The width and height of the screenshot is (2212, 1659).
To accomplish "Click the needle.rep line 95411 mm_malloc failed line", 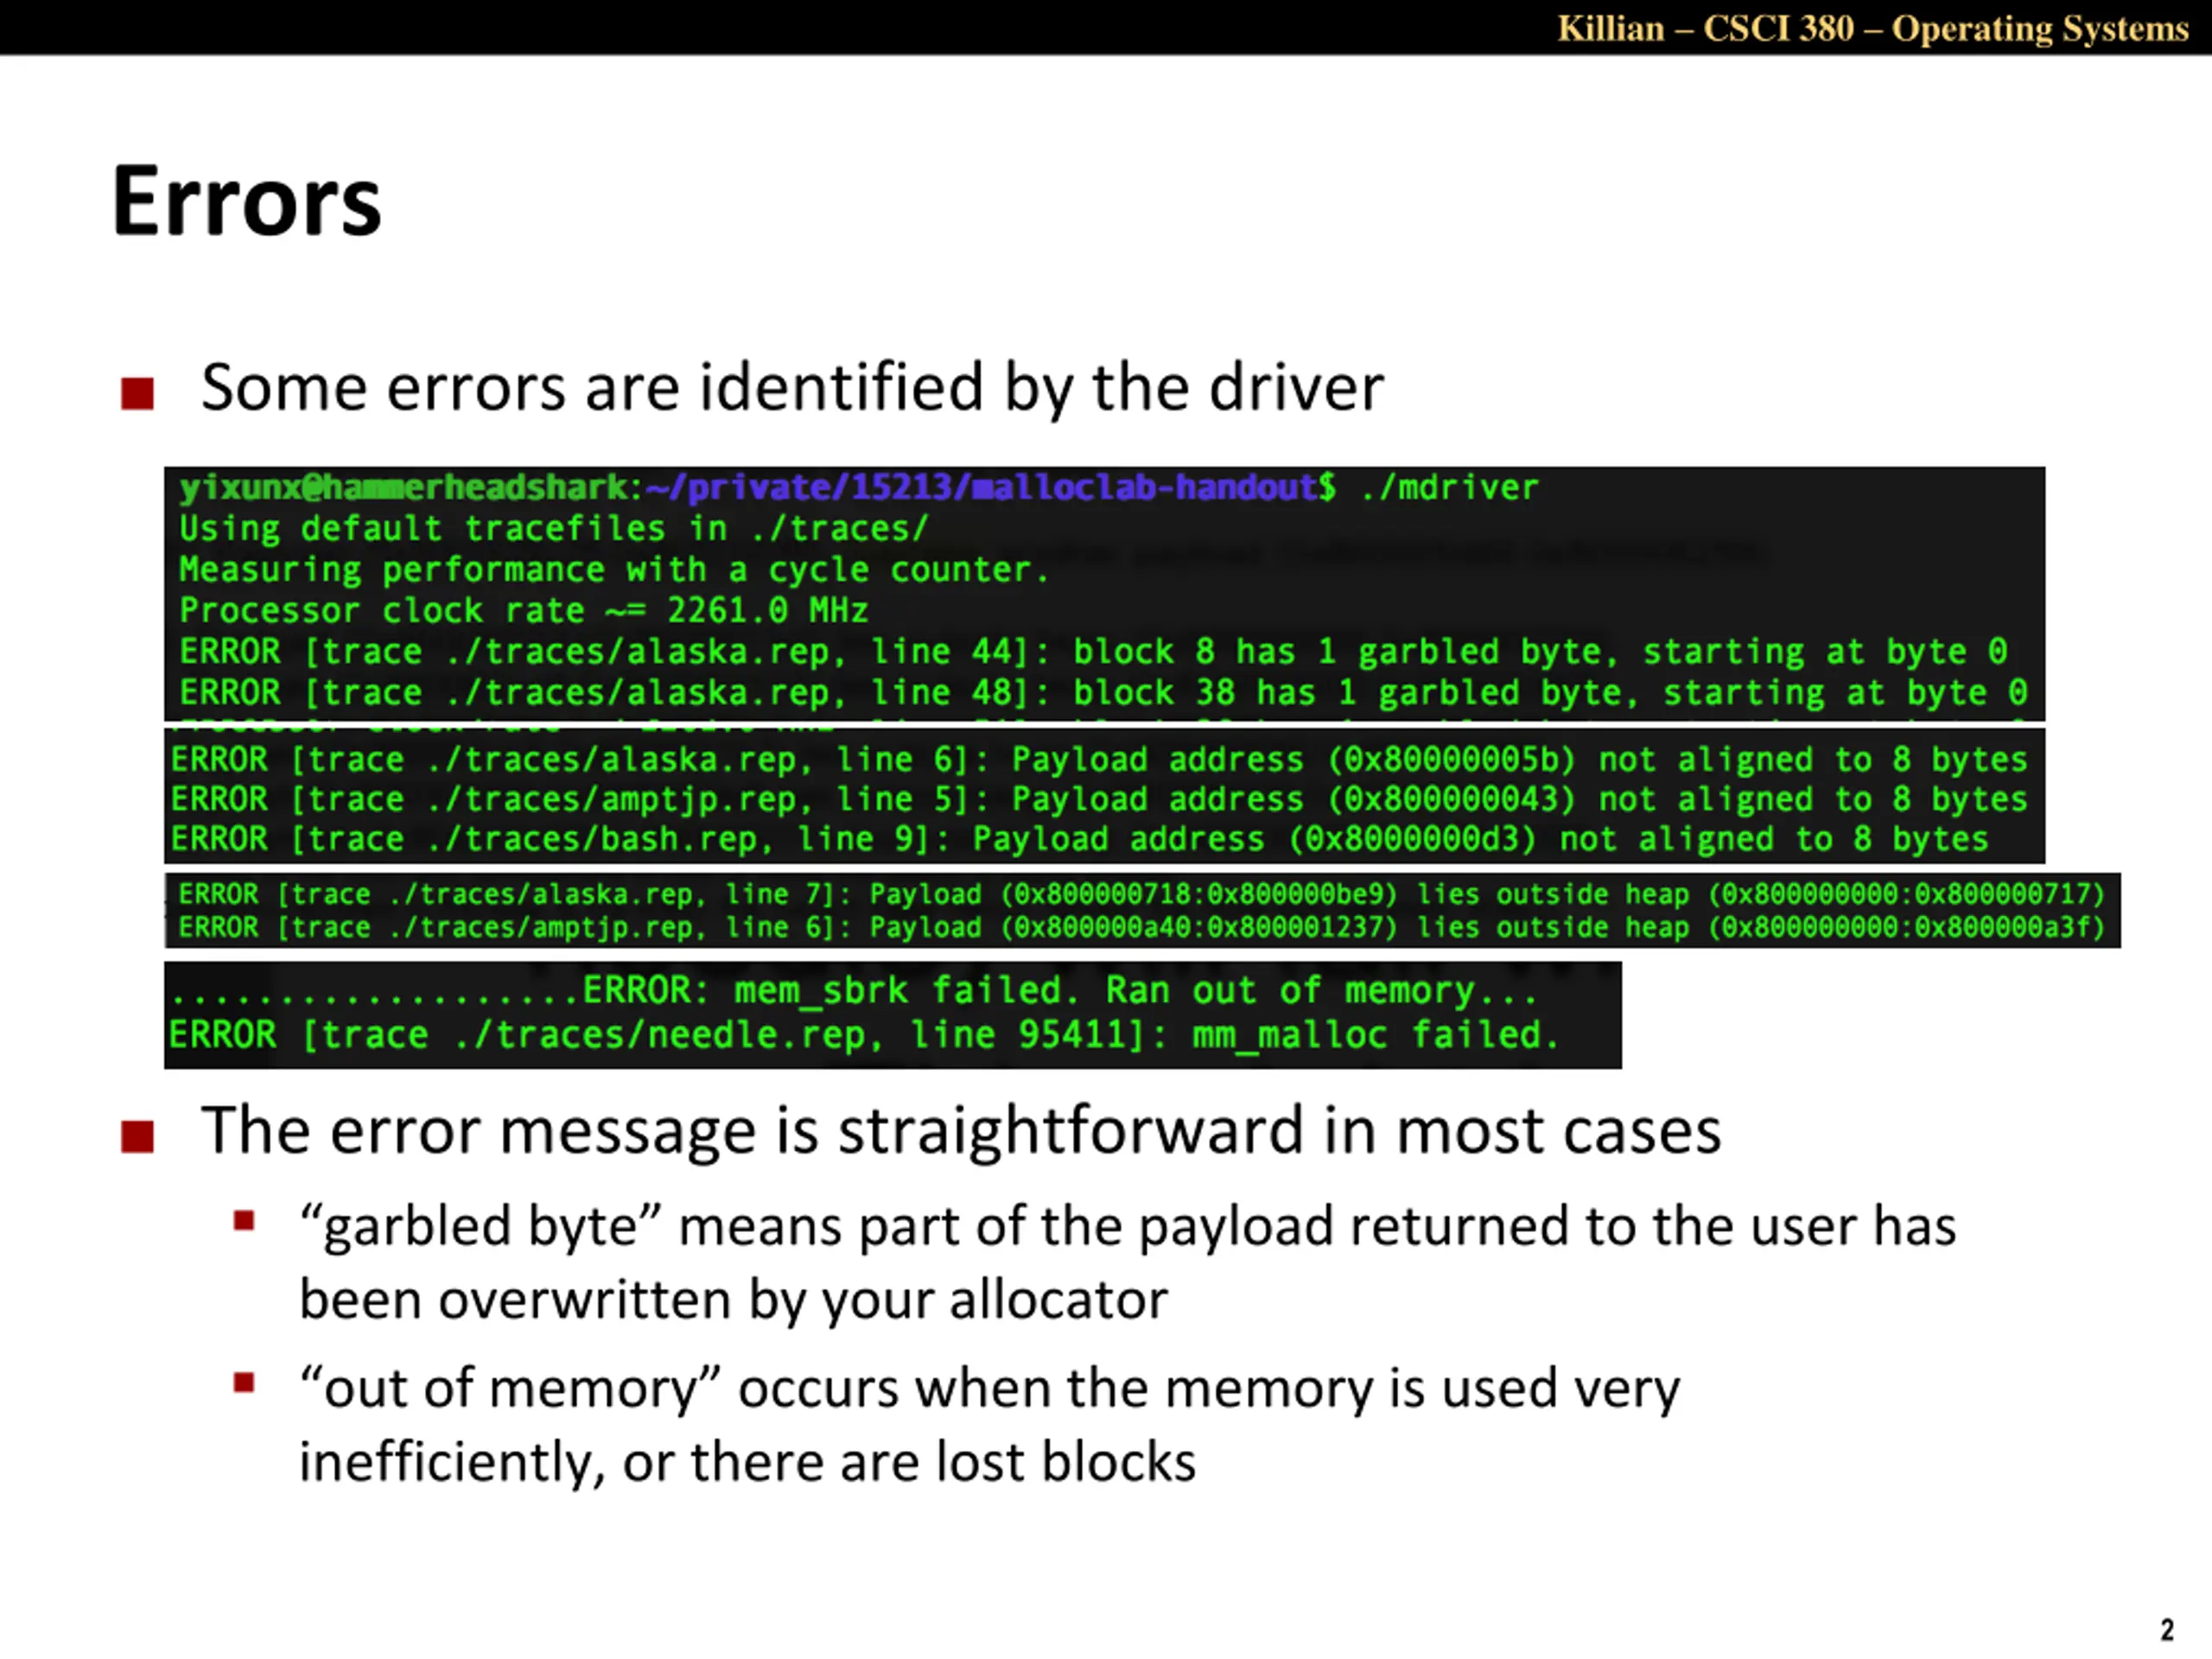I will (x=864, y=1034).
